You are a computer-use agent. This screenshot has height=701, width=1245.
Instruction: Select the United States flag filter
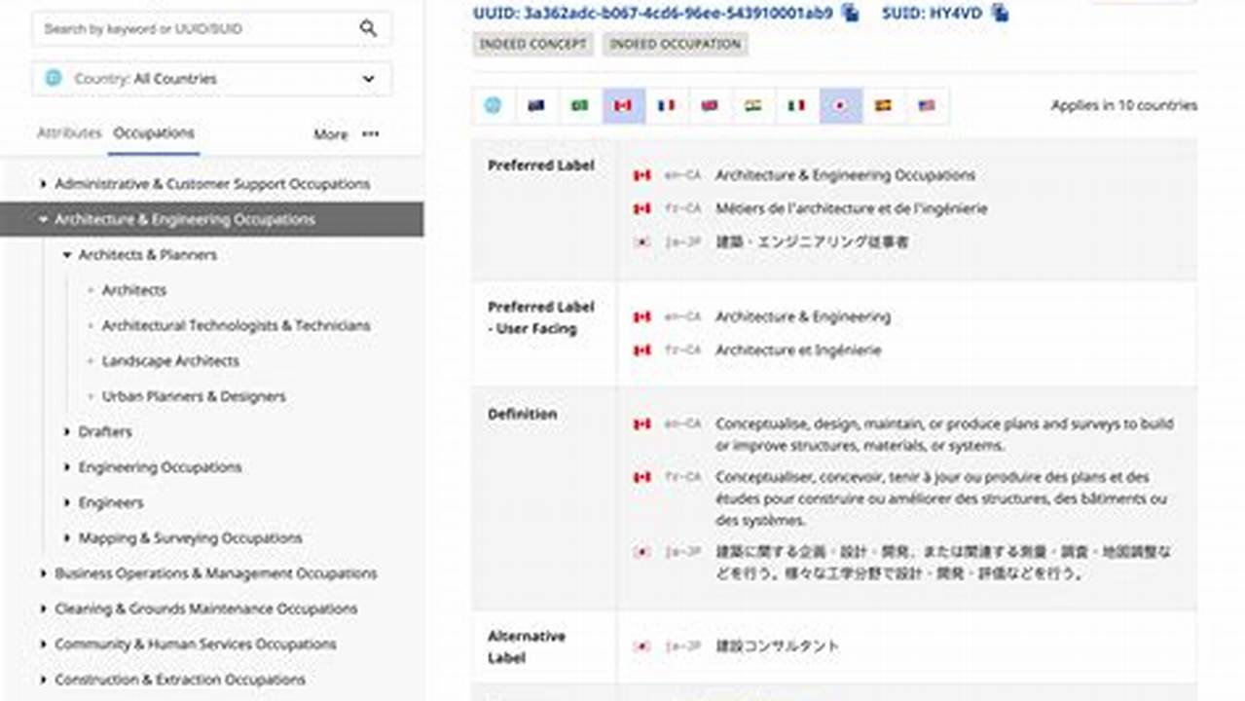[927, 105]
